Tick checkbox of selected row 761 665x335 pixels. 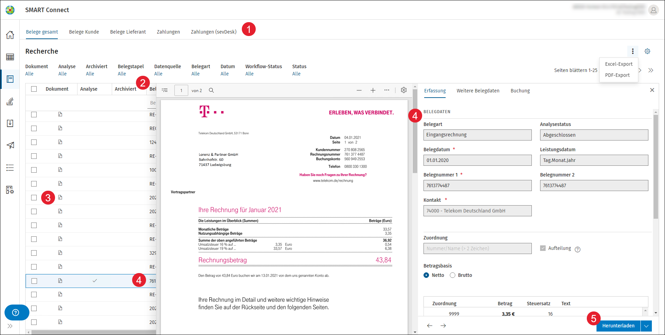coord(34,281)
